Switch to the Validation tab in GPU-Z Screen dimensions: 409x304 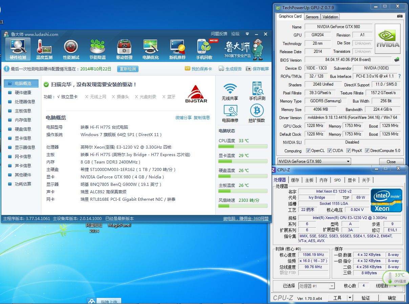pyautogui.click(x=330, y=17)
